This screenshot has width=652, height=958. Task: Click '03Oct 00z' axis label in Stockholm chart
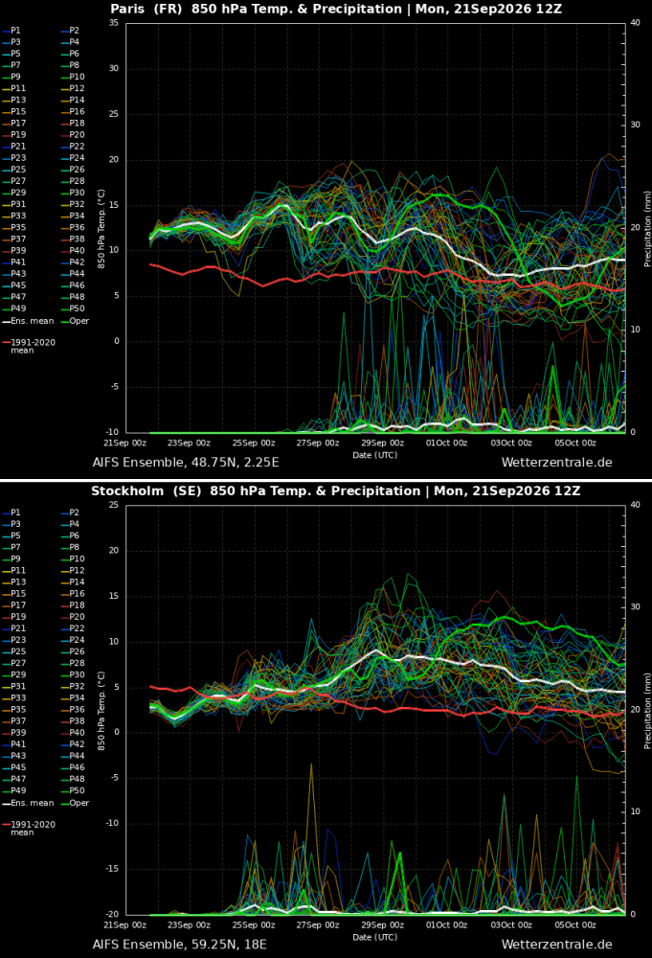pos(511,925)
